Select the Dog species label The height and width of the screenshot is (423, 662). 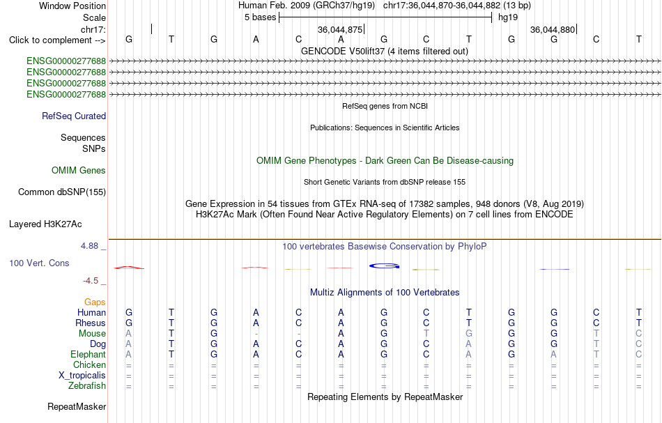click(98, 344)
